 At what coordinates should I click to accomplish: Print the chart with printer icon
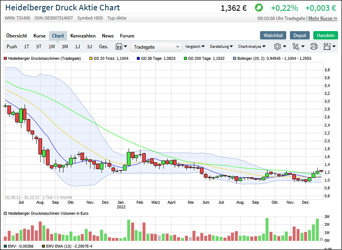click(x=314, y=47)
